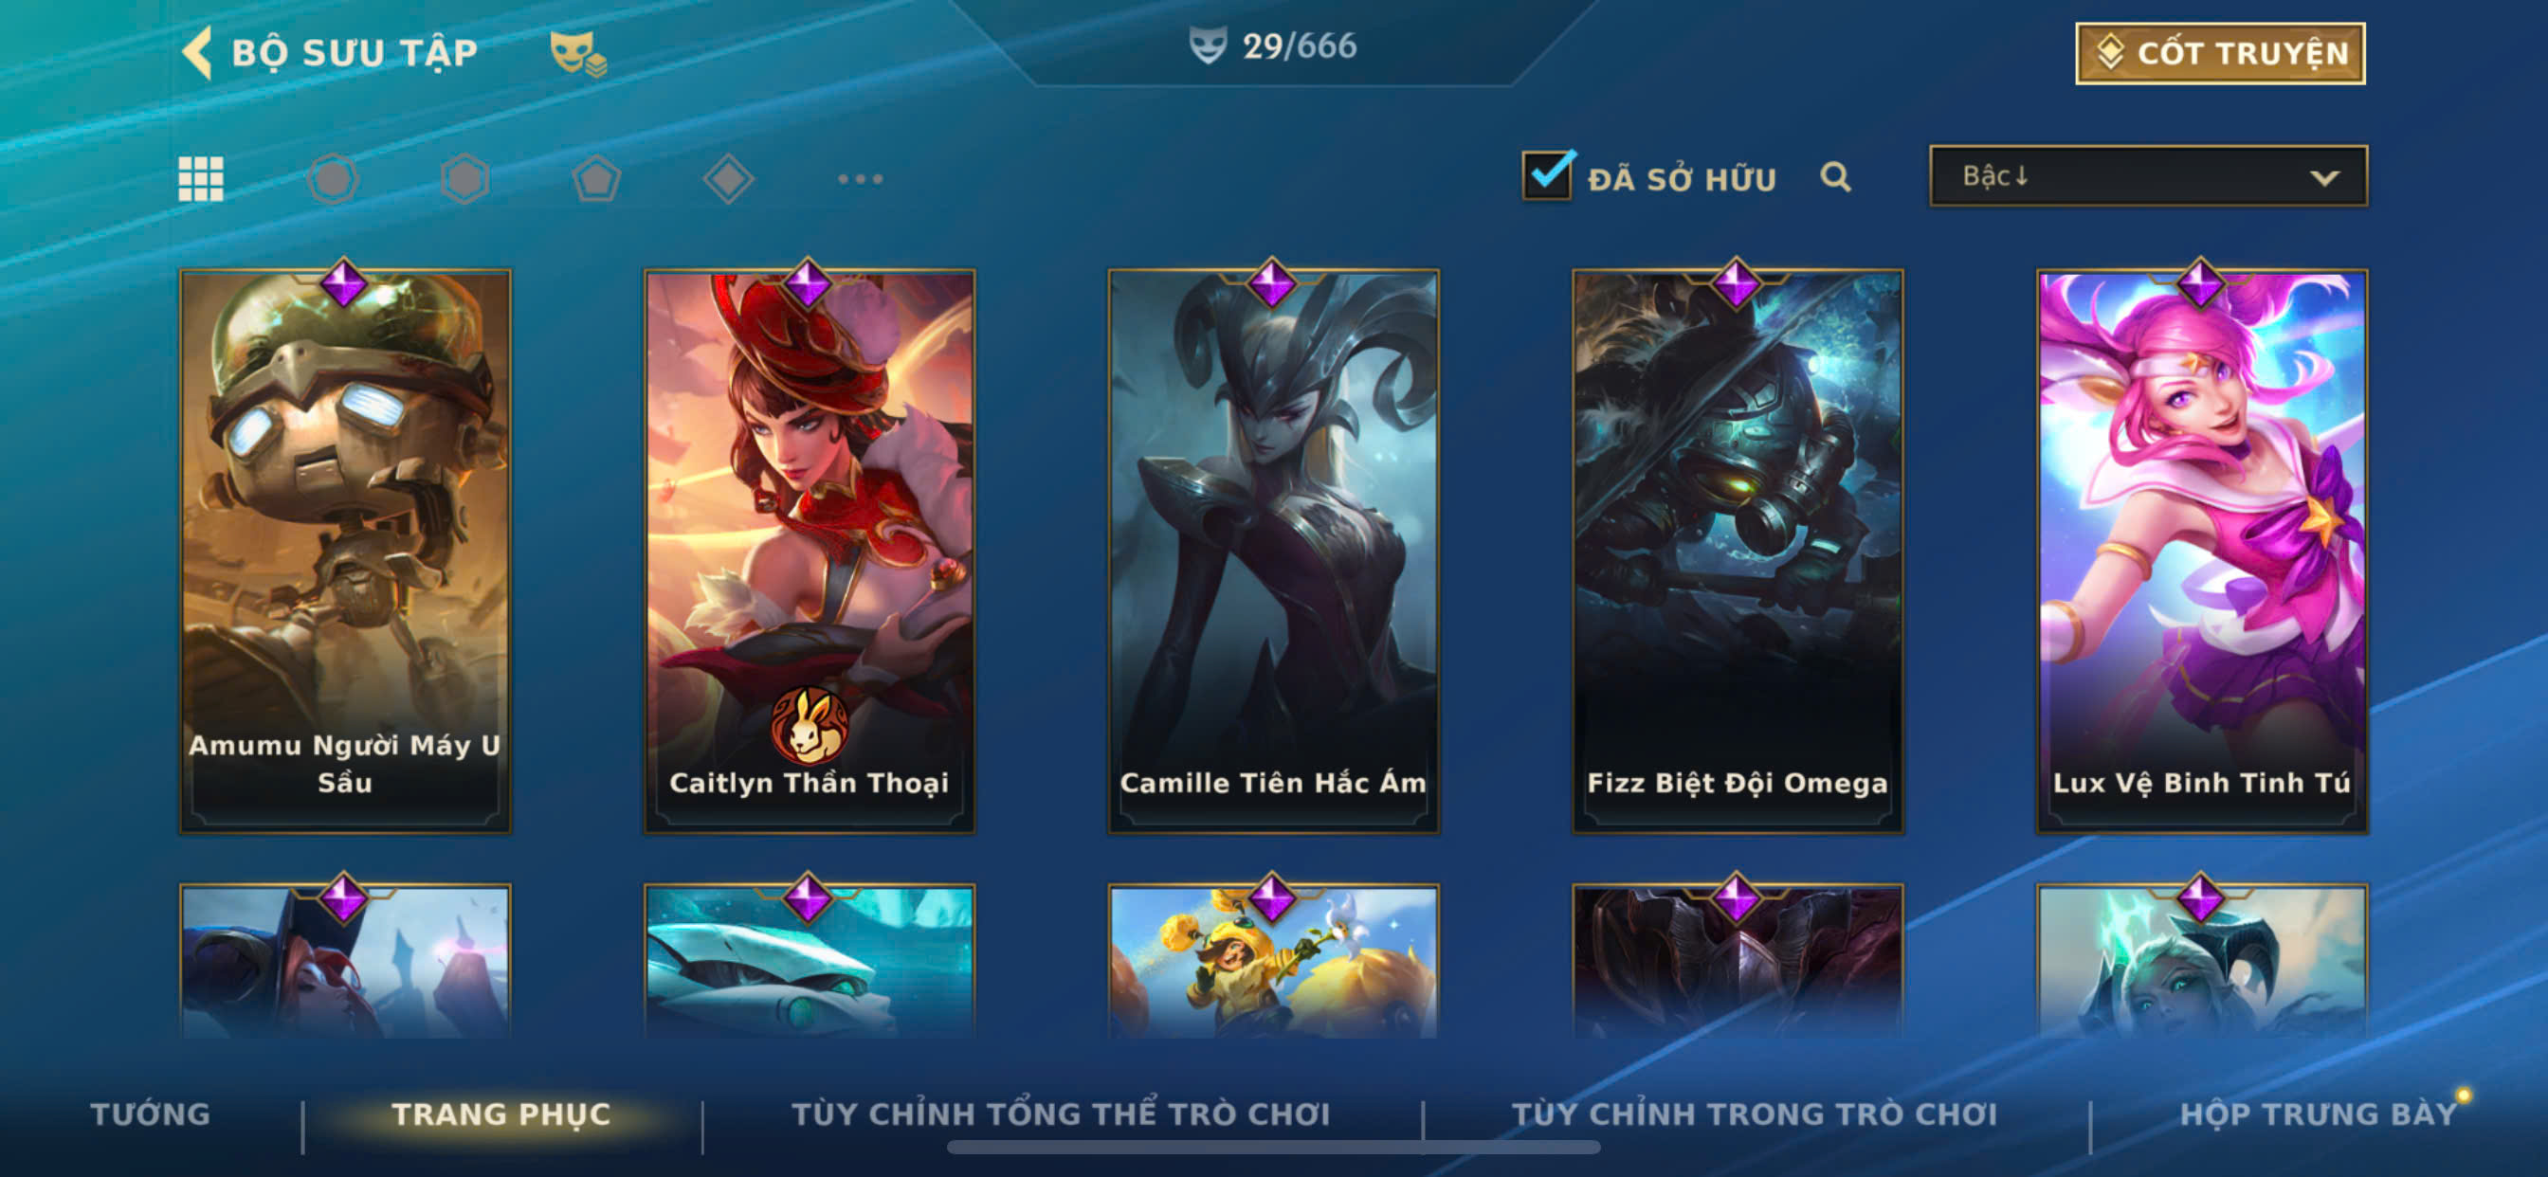The height and width of the screenshot is (1177, 2548).
Task: Open the skin mask with coins icon
Action: (577, 53)
